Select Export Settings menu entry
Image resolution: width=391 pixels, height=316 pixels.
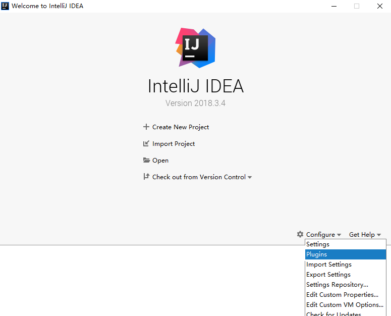[346, 274]
